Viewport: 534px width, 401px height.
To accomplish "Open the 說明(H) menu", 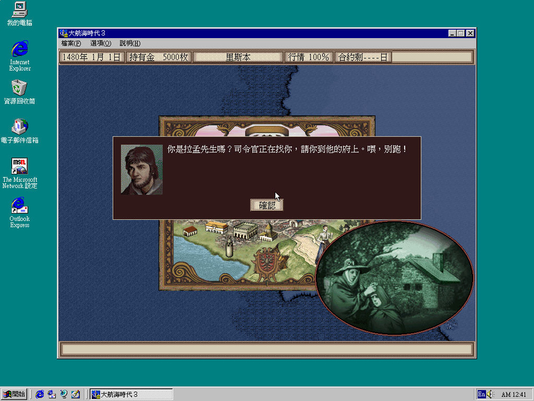I will tap(129, 43).
